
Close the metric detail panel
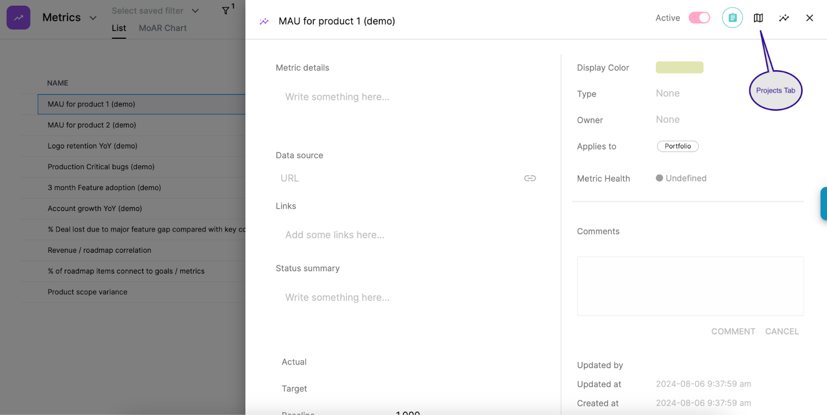[809, 18]
